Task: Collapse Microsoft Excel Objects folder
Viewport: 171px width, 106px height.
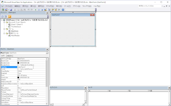Action: tap(4, 22)
